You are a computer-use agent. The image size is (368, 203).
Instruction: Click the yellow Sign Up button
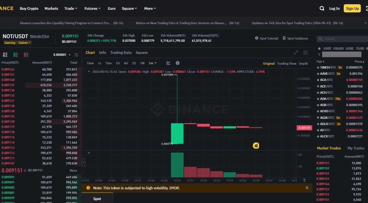point(352,8)
